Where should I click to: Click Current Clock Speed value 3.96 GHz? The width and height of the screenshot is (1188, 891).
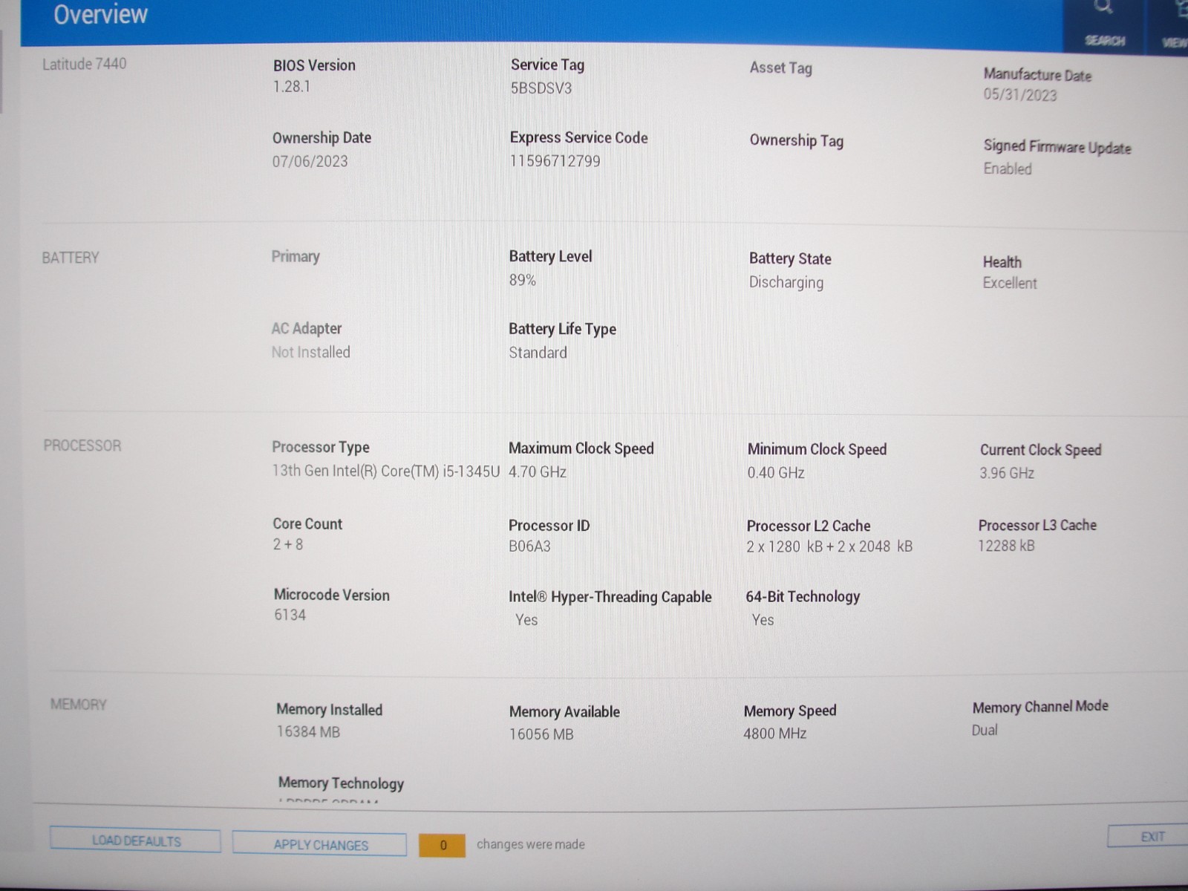1007,473
